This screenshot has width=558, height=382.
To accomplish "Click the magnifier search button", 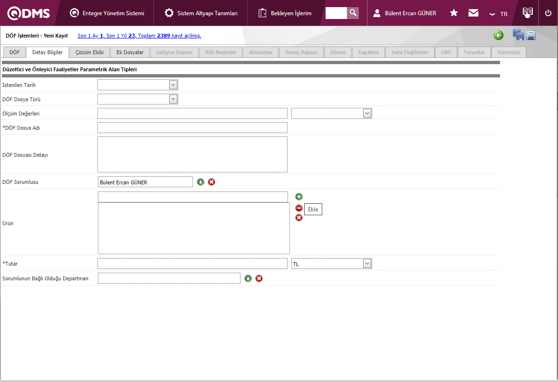I will click(x=353, y=13).
